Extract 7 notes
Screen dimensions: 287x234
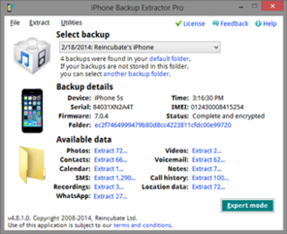point(207,168)
